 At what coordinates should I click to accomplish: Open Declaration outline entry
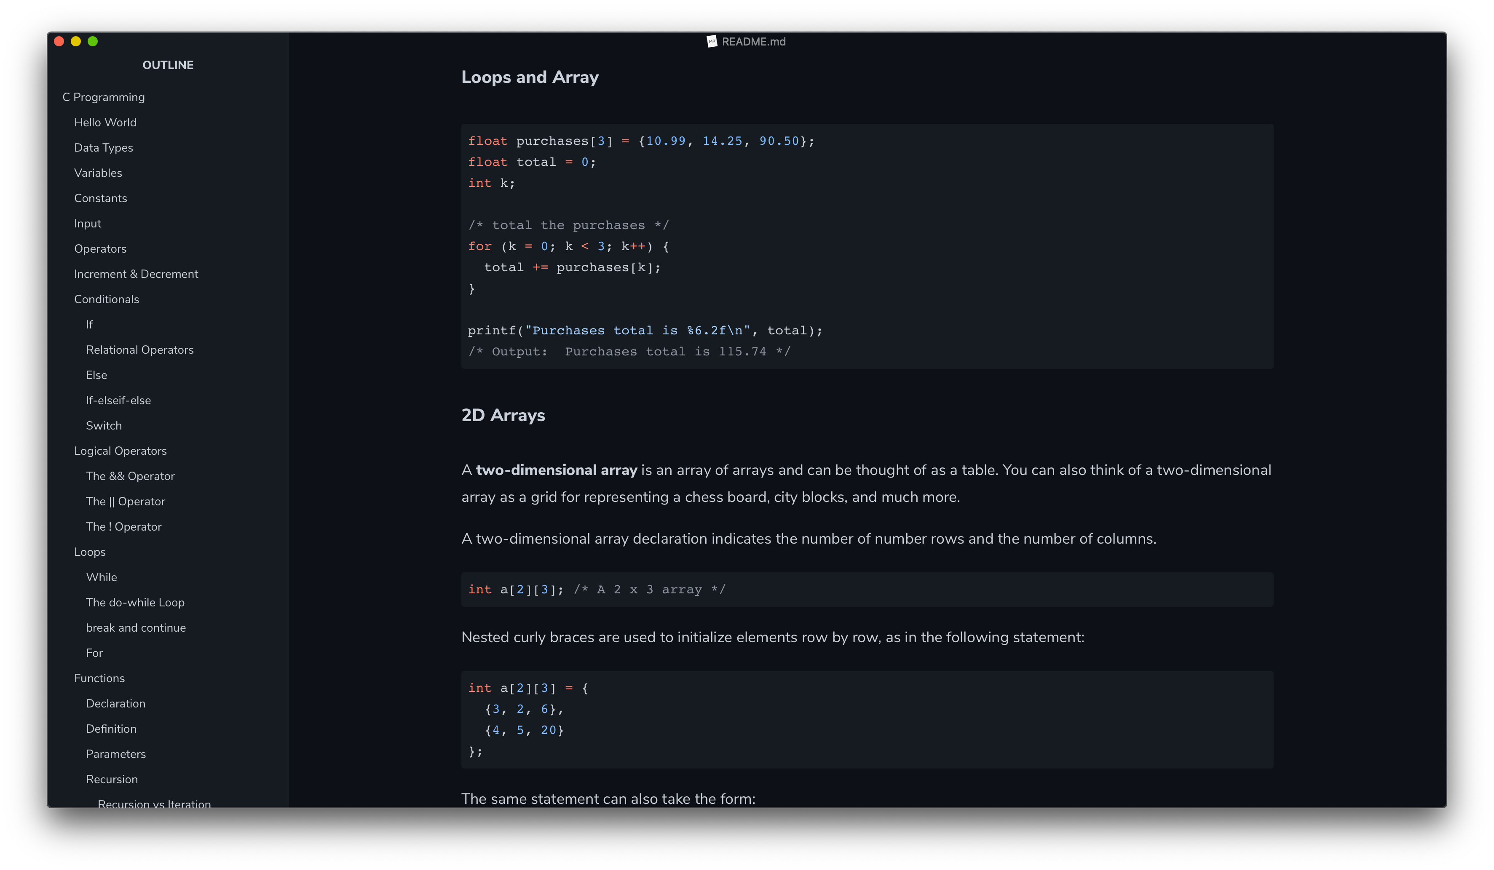coord(115,704)
